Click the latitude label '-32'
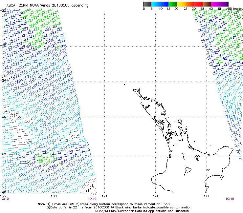Screen dimensions: 243x213 [3, 46]
